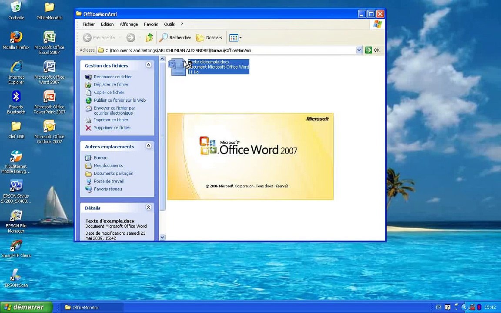Open EPSON Scan desktop shortcut
This screenshot has width=501, height=313.
[16, 278]
